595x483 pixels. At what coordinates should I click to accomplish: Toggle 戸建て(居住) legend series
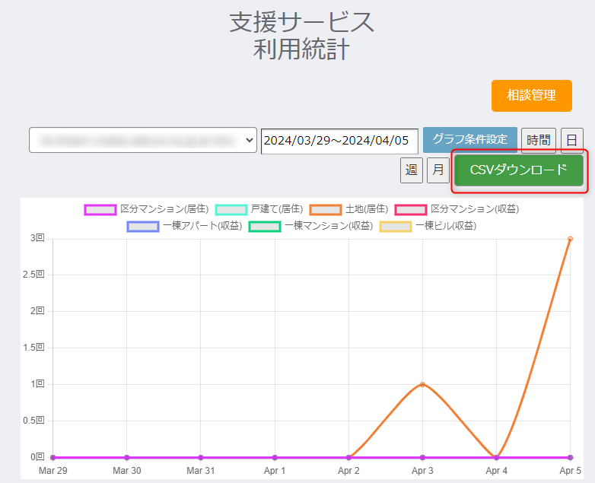coord(259,209)
